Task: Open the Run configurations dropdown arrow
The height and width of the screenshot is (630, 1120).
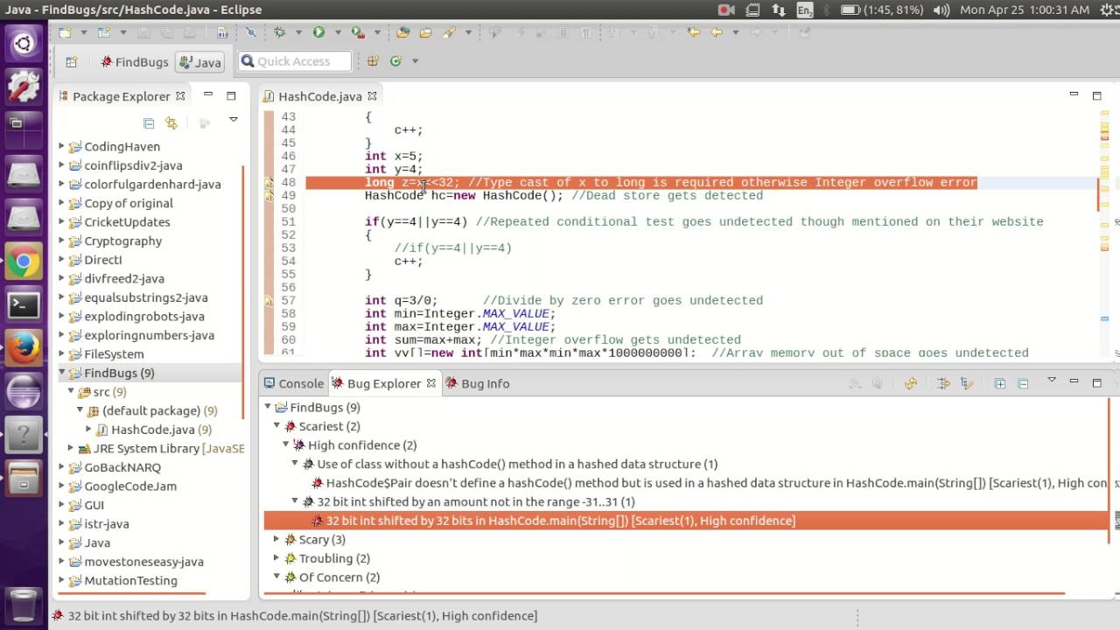Action: pyautogui.click(x=338, y=32)
